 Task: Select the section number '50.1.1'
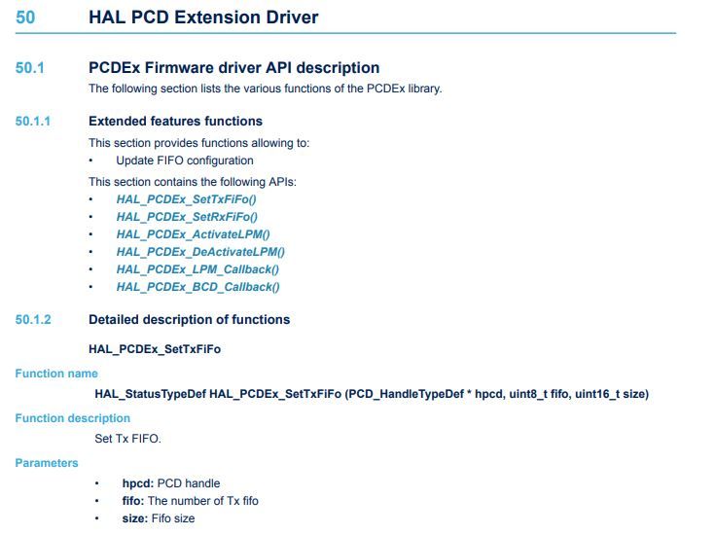tap(33, 122)
